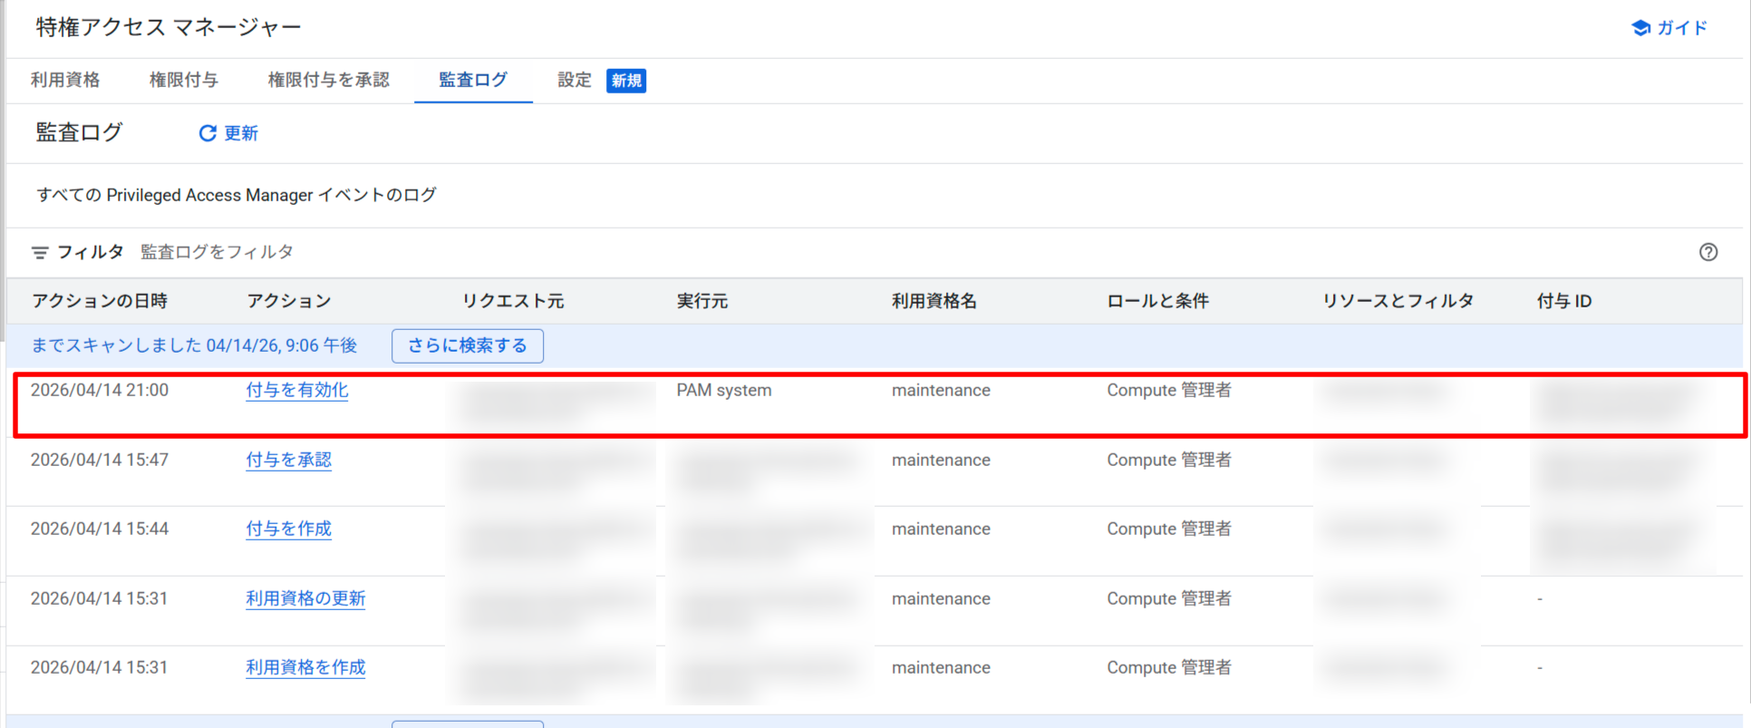Screen dimensions: 1751x728
Task: Open the help question mark icon
Action: [1707, 253]
